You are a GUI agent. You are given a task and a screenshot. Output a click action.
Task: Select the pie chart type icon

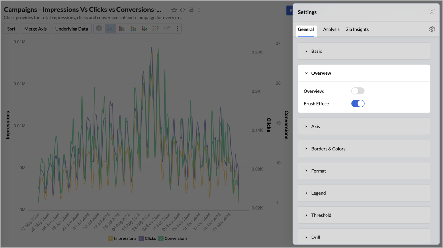click(x=99, y=29)
